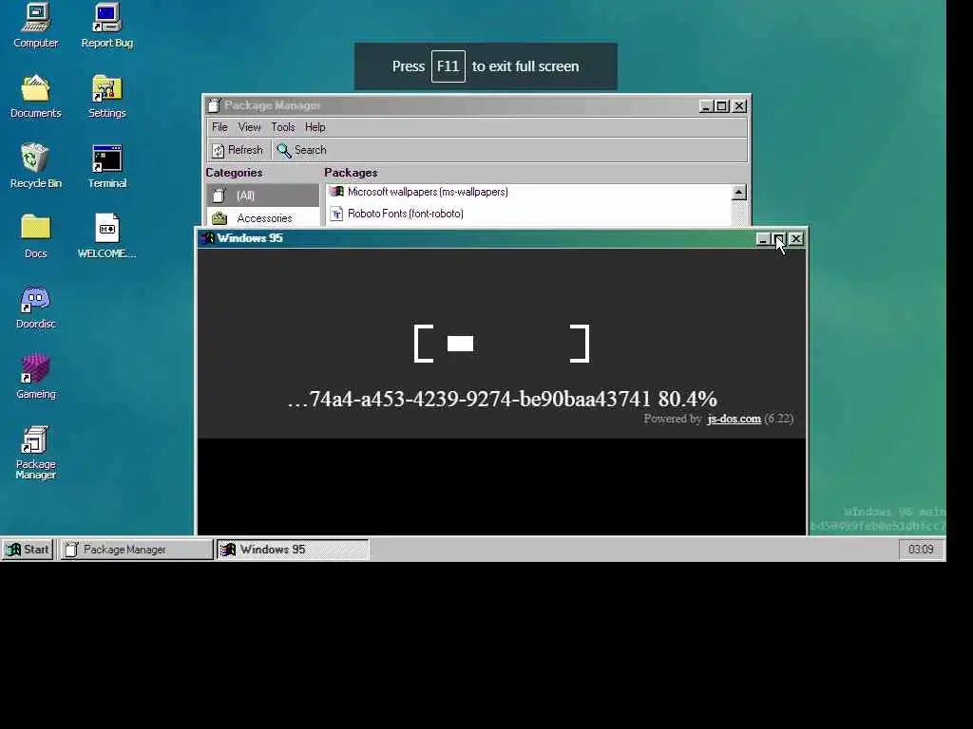Open the View menu in Package Manager
Screen dimensions: 973x729
(x=249, y=127)
